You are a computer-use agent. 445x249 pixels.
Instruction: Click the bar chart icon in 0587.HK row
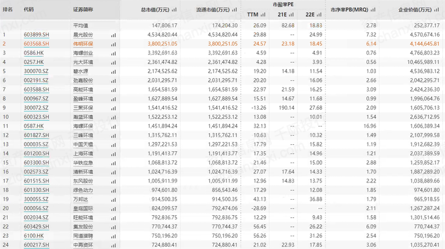point(113,126)
